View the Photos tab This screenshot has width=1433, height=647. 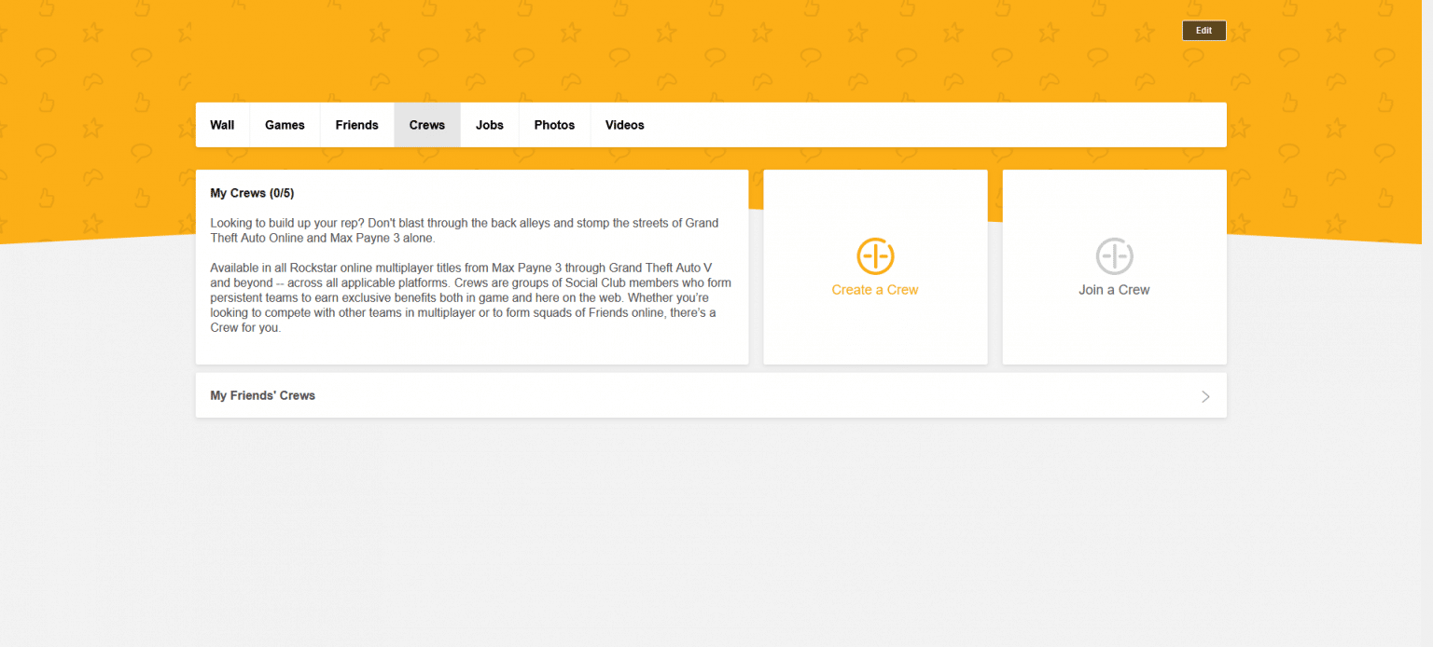point(554,125)
